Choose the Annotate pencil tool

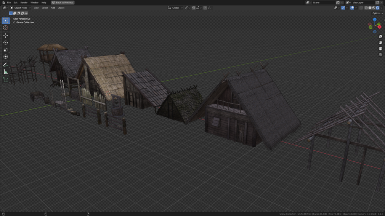[x=5, y=65]
